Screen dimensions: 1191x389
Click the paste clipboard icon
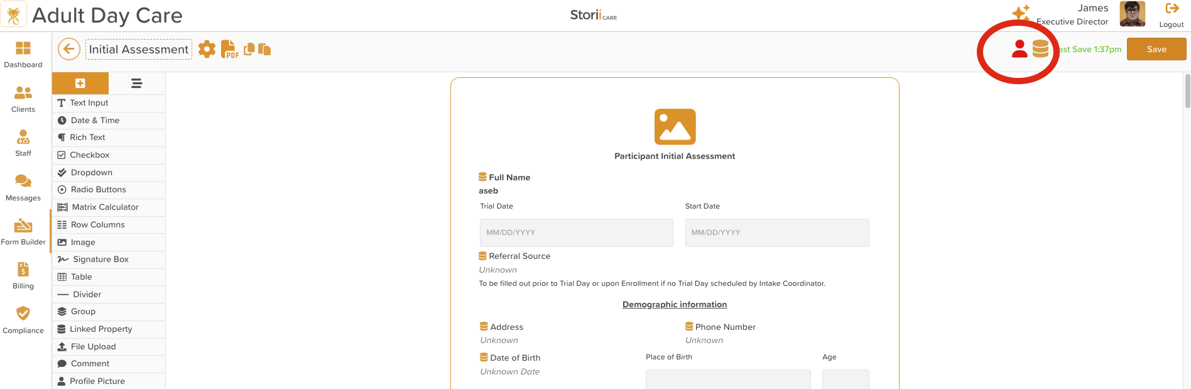pos(264,49)
